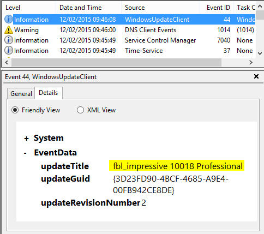Click the vertical scrollbar down arrow
Image resolution: width=264 pixels, height=234 pixels.
click(260, 53)
